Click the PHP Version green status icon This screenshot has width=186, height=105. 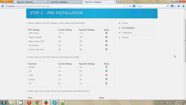click(x=106, y=33)
